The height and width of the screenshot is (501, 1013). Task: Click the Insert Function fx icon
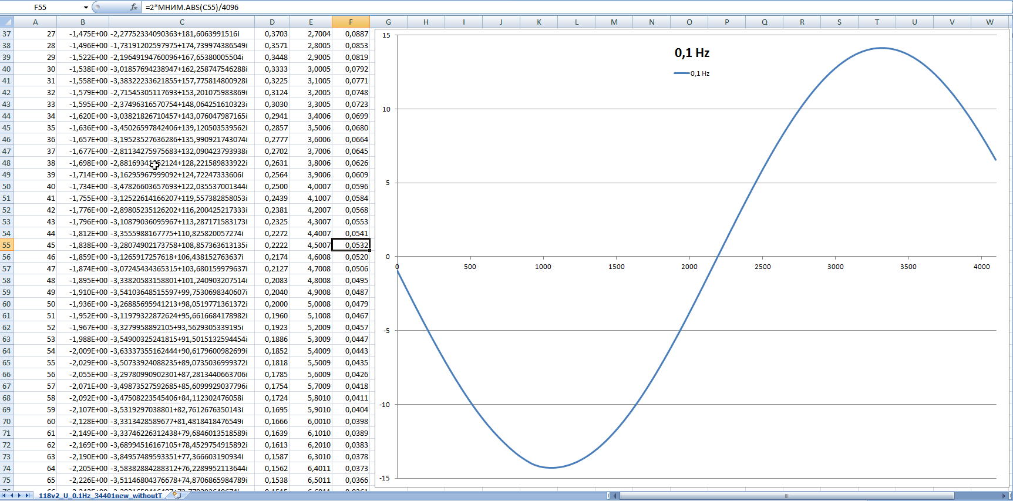(x=134, y=7)
